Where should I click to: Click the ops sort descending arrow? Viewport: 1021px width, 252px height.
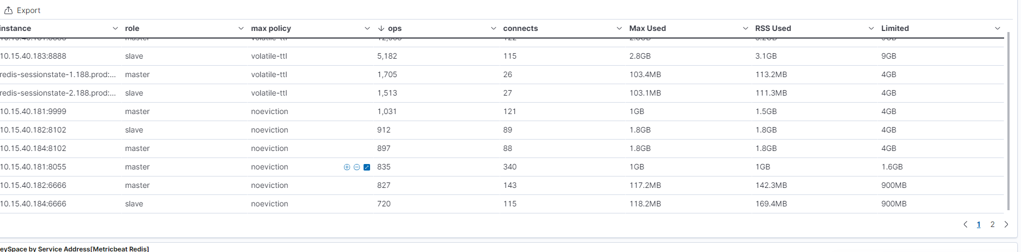(x=381, y=28)
